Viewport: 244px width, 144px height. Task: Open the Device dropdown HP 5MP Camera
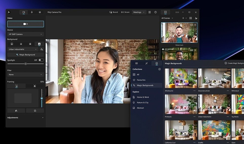coord(26,34)
